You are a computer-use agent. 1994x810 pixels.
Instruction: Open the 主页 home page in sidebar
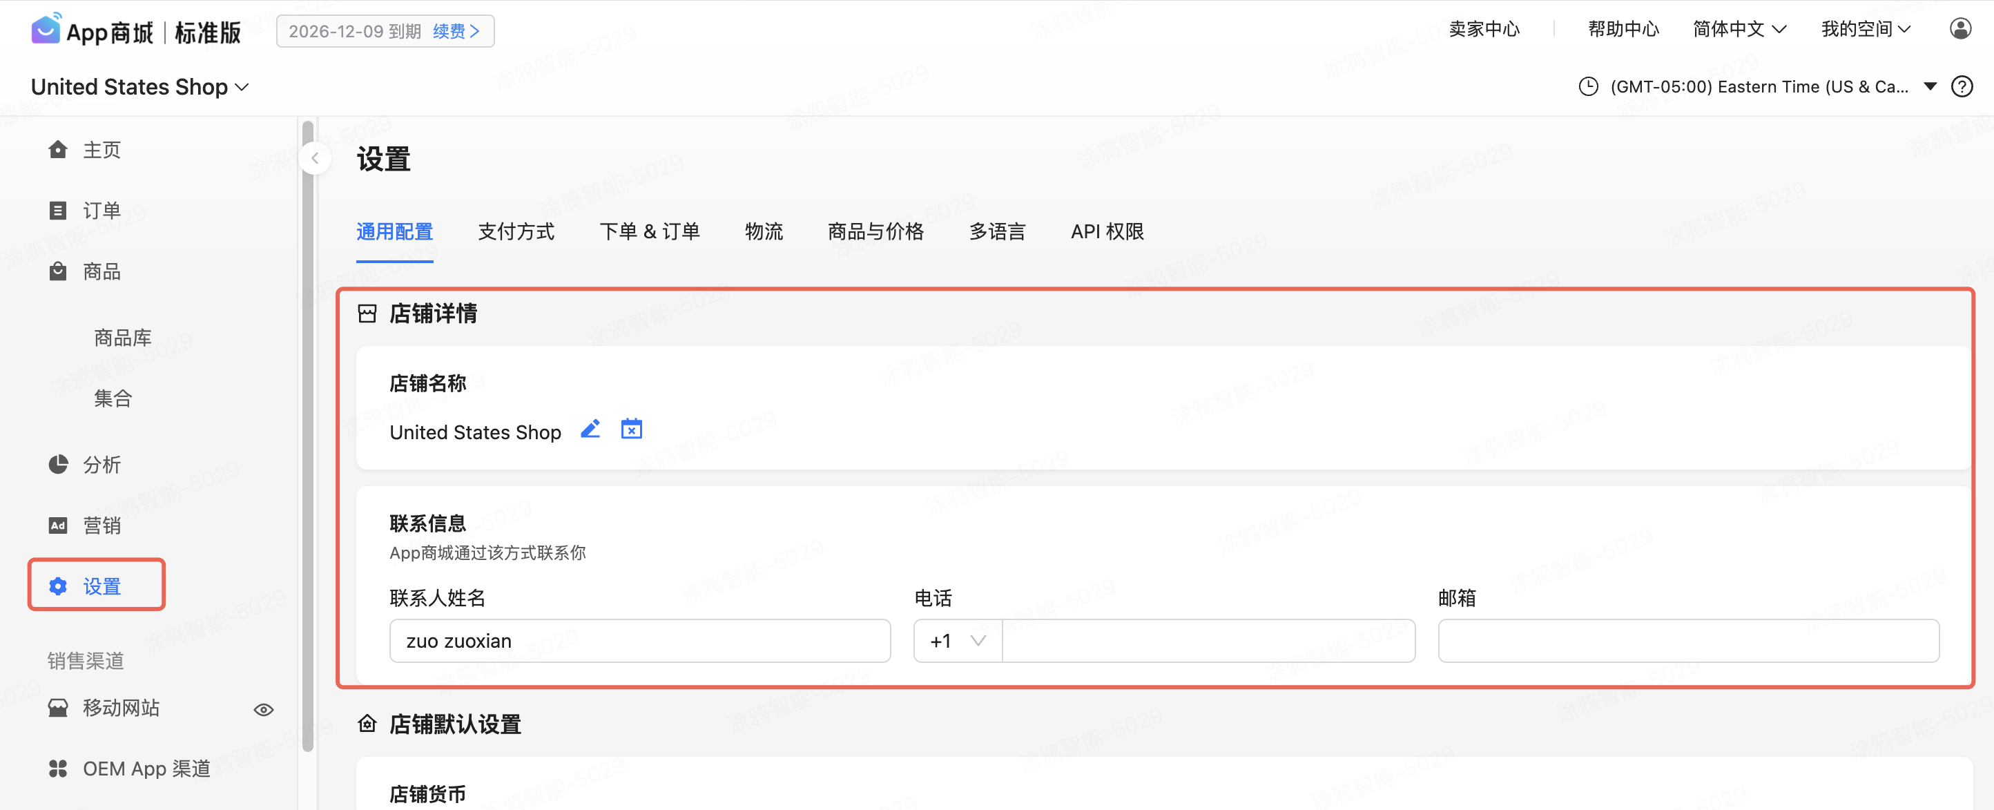click(x=101, y=149)
